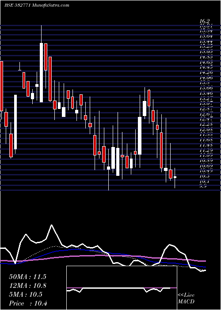Click the tallest white candlestick body

pos(41,73)
